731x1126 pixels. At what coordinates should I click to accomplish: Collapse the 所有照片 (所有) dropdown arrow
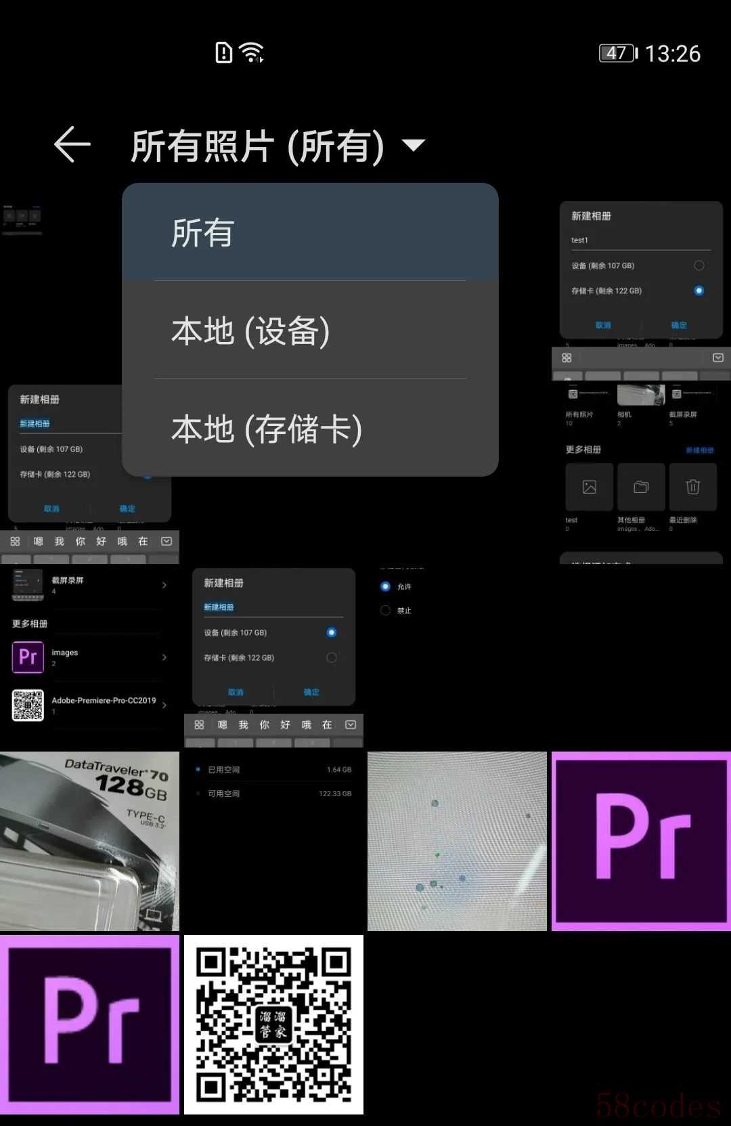[x=413, y=144]
